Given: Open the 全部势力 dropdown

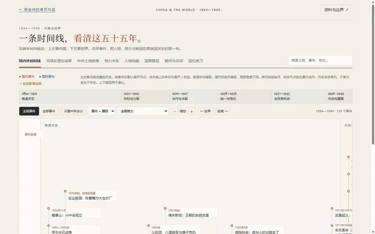Looking at the screenshot, I should click(143, 111).
